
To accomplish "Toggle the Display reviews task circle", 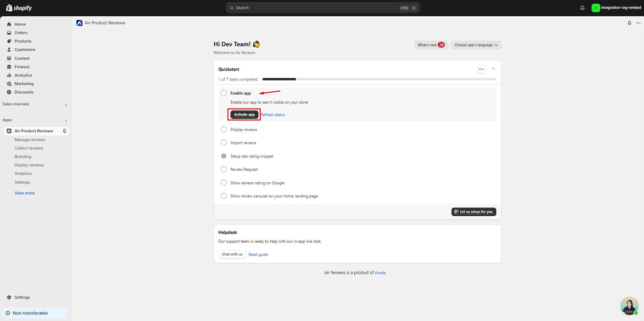I will click(x=224, y=130).
